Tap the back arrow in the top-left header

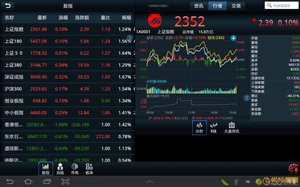pos(7,6)
